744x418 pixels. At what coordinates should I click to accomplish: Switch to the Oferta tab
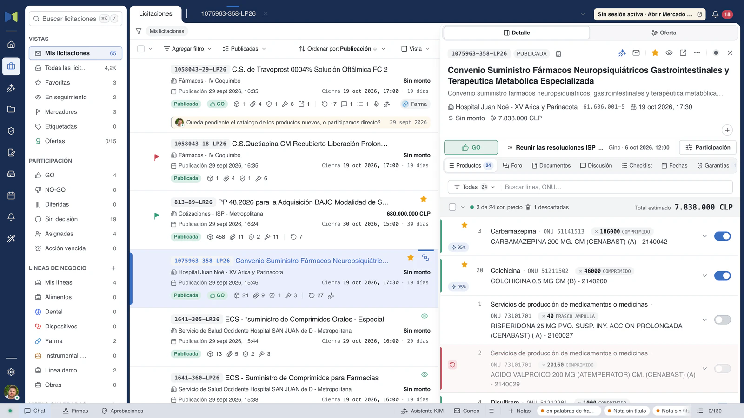664,33
